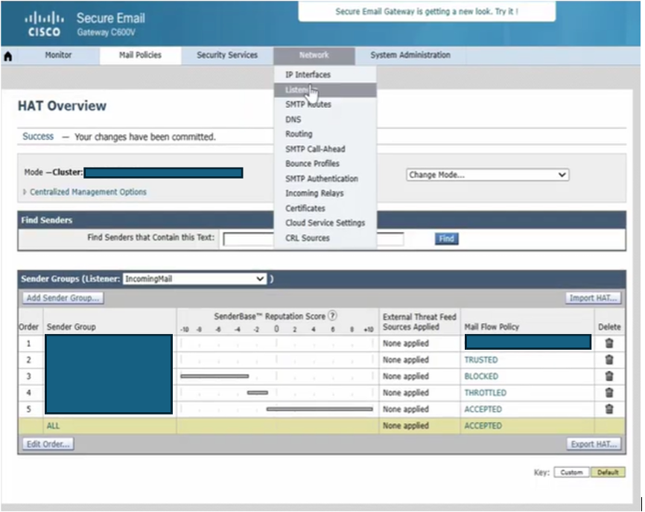645x512 pixels.
Task: Click the home icon in navigation bar
Action: click(8, 56)
